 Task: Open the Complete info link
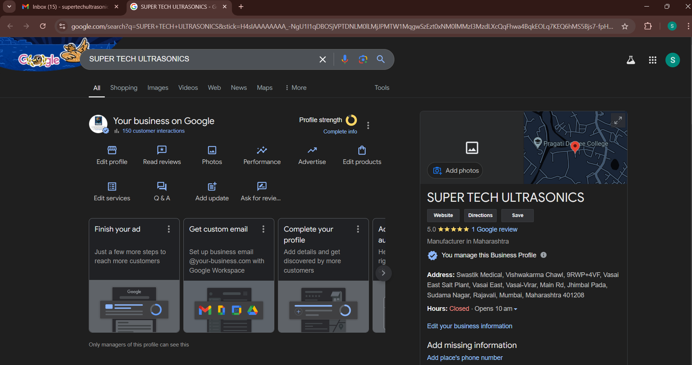tap(340, 132)
